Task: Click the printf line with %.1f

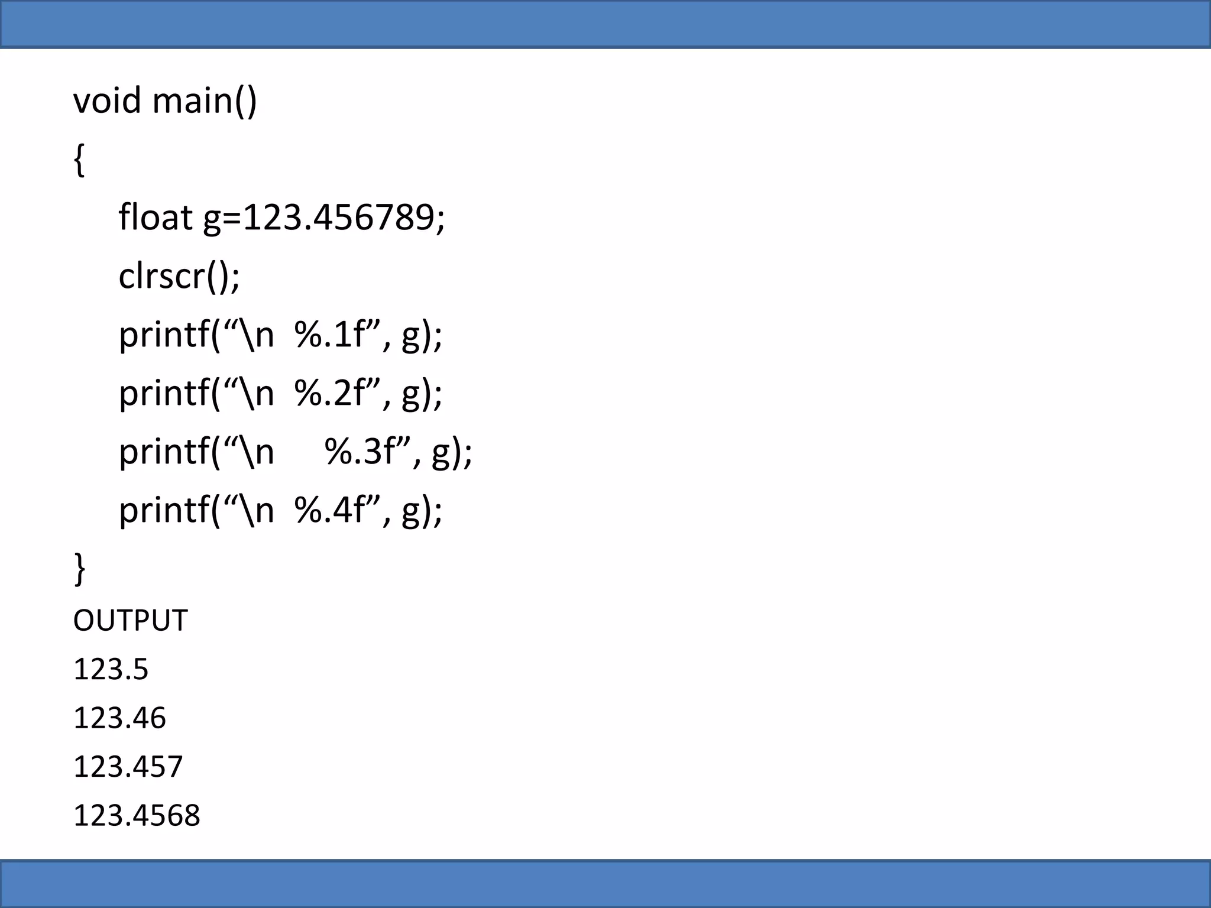Action: (x=280, y=335)
